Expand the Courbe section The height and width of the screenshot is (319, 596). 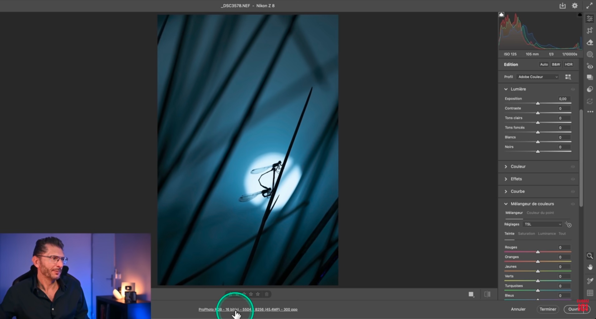[517, 192]
